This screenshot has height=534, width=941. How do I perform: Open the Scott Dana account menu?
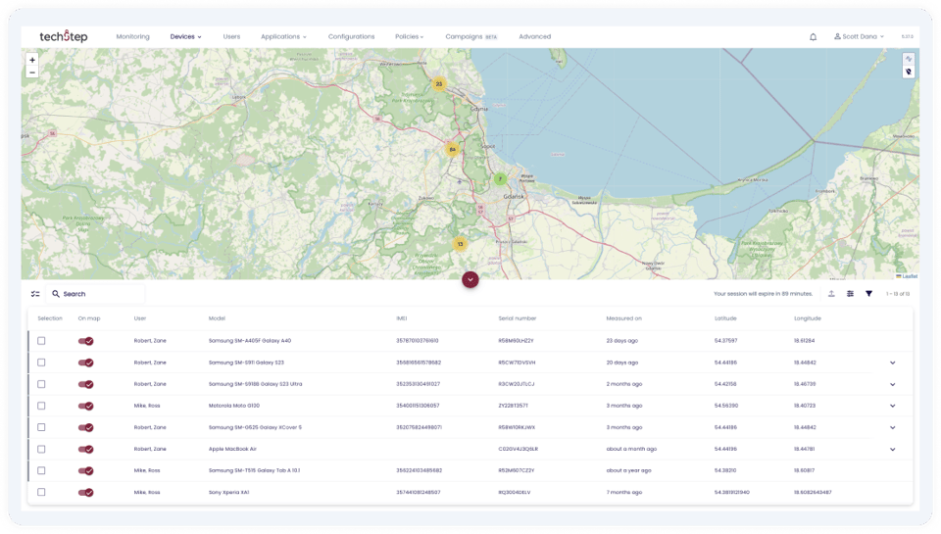859,36
